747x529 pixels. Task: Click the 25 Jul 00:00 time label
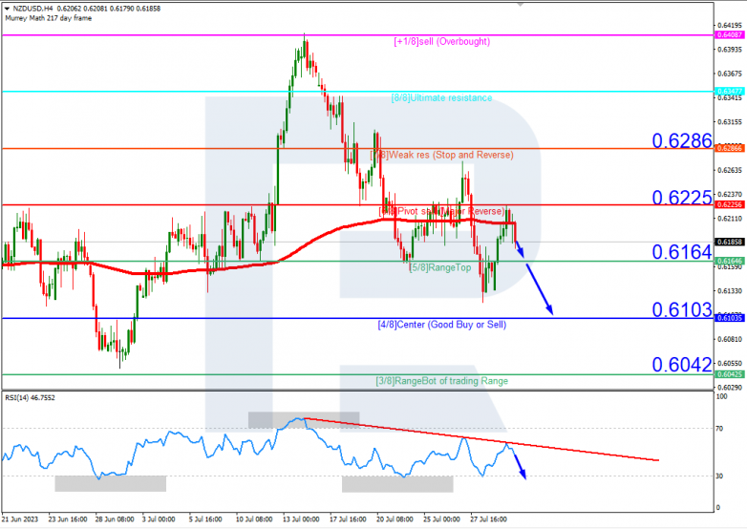tap(441, 519)
